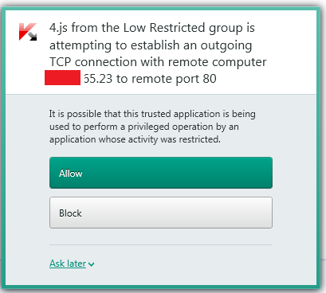Block the connection from 4.js

coord(161,213)
